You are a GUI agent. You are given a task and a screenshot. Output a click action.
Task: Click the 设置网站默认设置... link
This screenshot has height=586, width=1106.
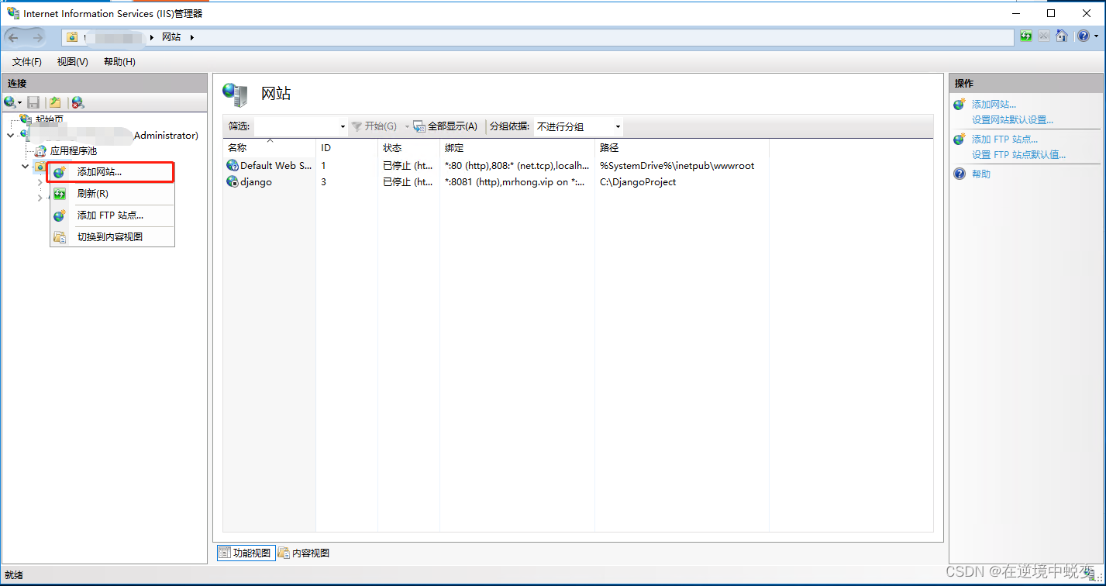(1012, 120)
